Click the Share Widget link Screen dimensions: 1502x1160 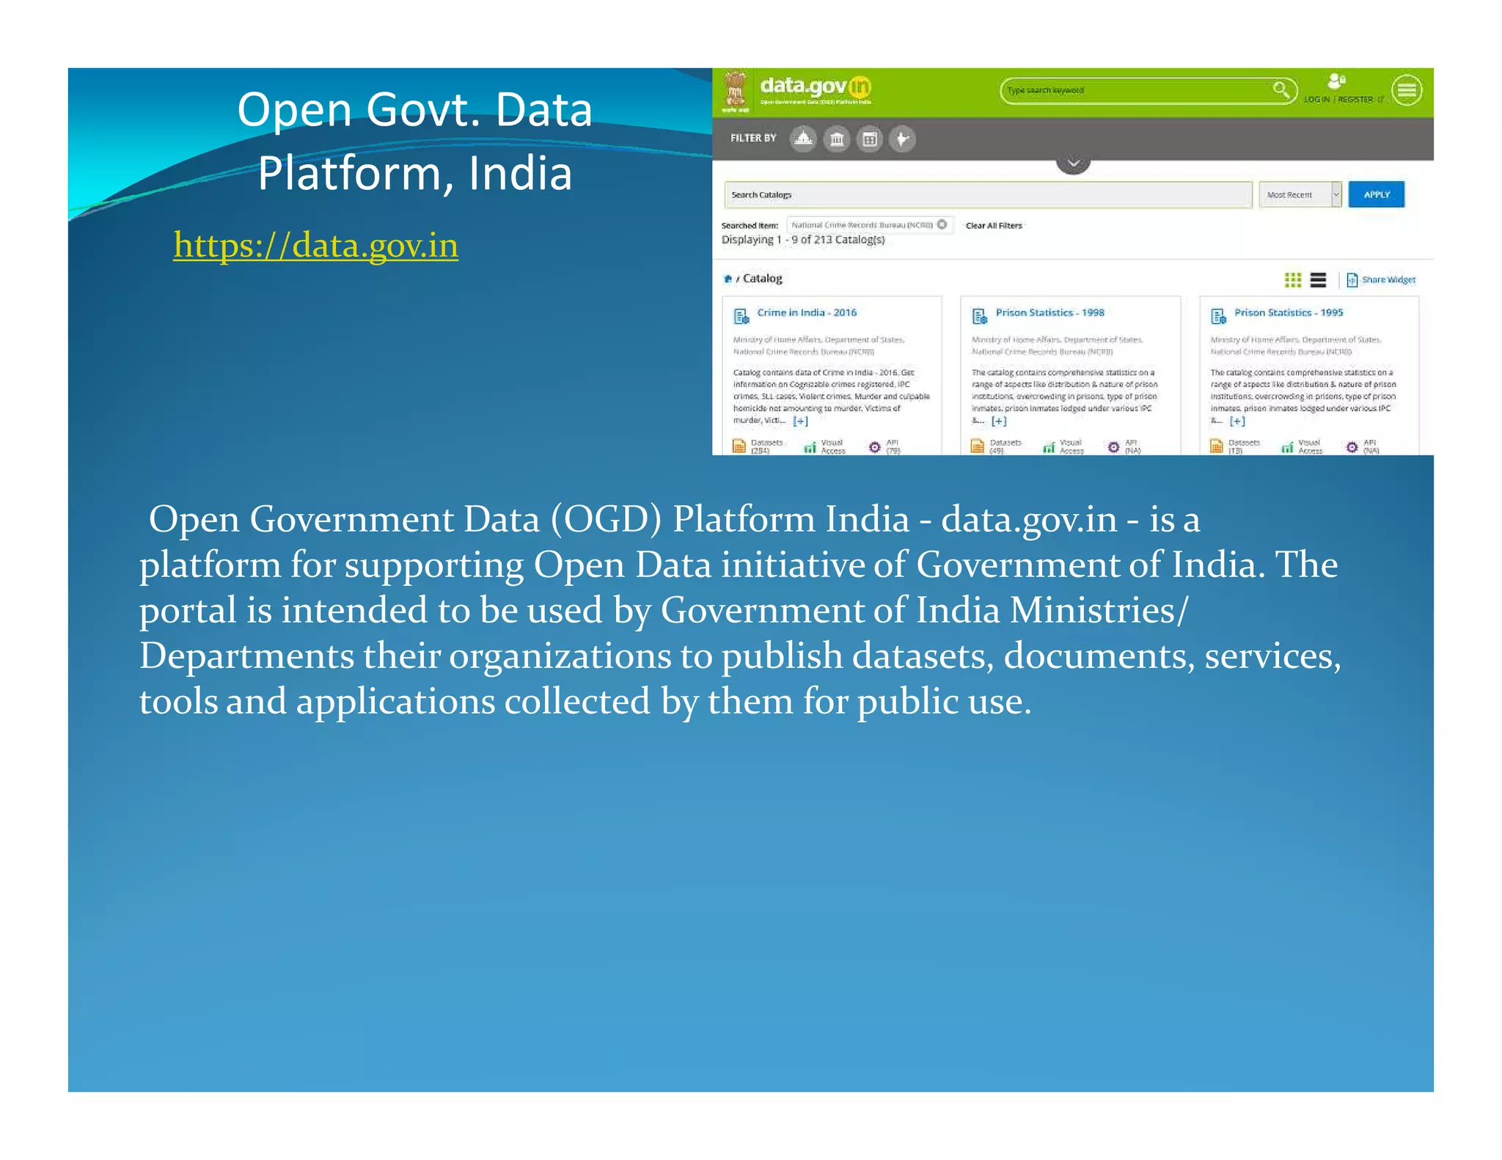point(1381,279)
